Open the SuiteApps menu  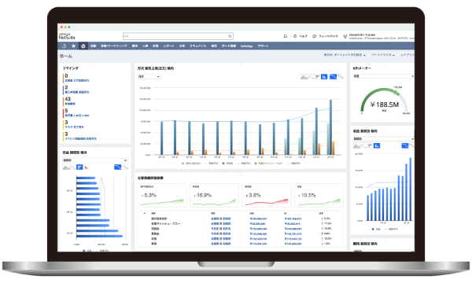tap(246, 46)
